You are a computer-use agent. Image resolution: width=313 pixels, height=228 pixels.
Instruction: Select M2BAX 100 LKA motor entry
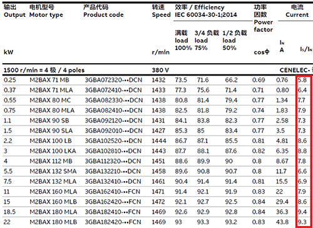[53, 151]
